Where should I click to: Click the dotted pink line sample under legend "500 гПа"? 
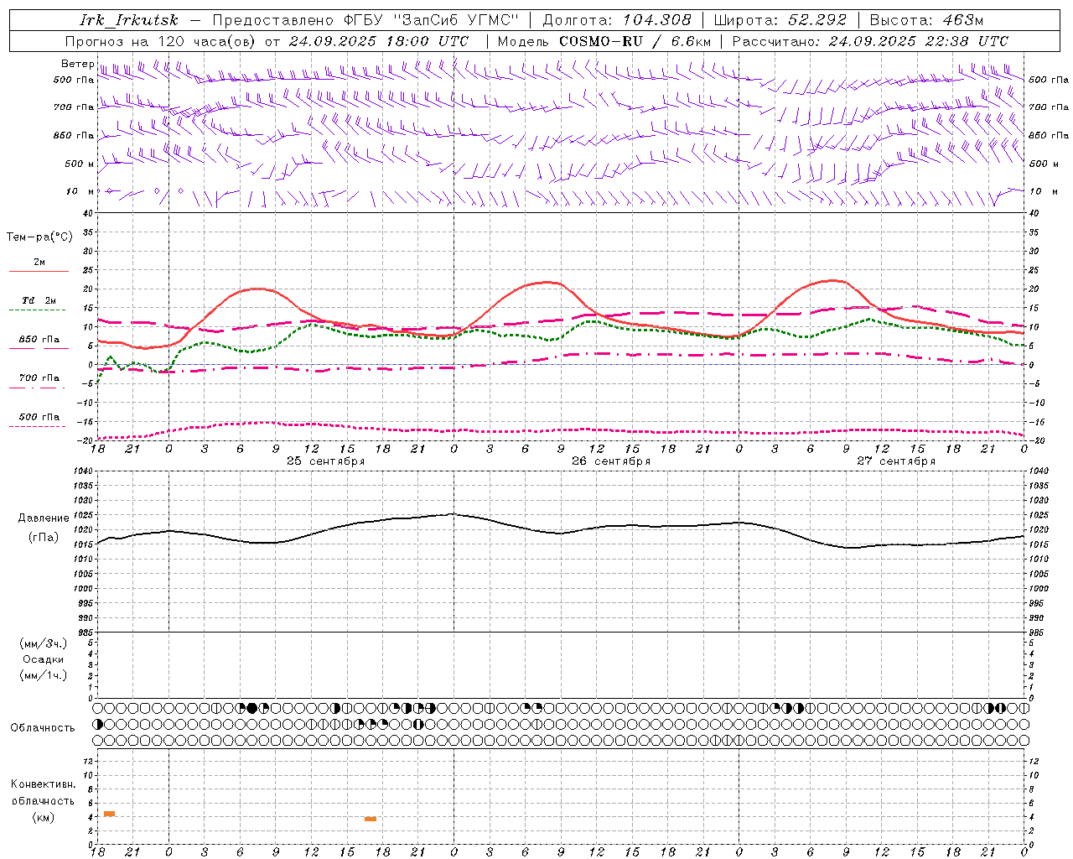pos(37,426)
